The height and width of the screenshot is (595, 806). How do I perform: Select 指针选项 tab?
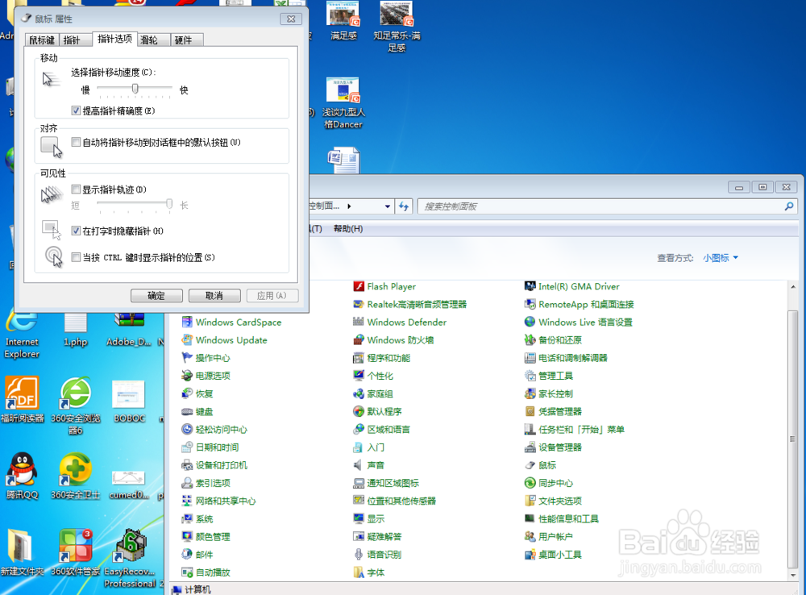114,39
